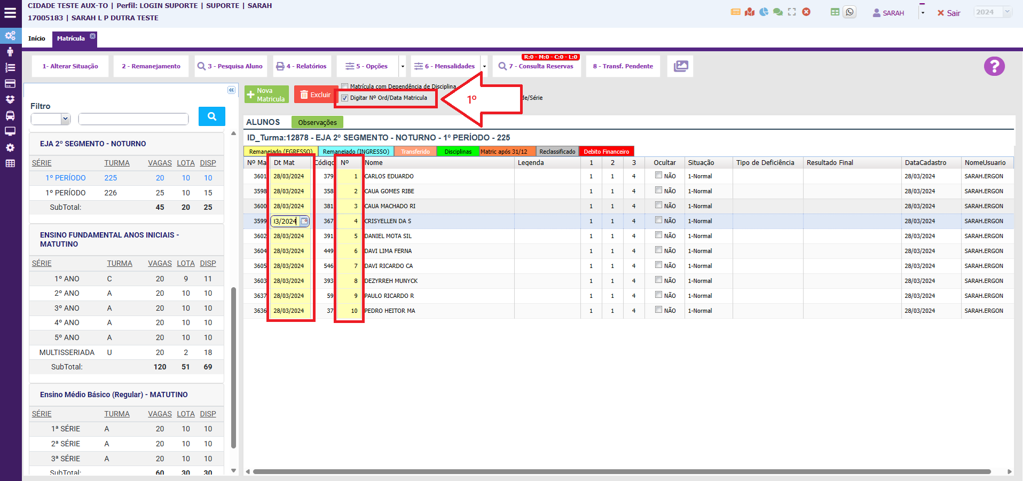
Task: Open the 2024 year selector
Action: (993, 12)
